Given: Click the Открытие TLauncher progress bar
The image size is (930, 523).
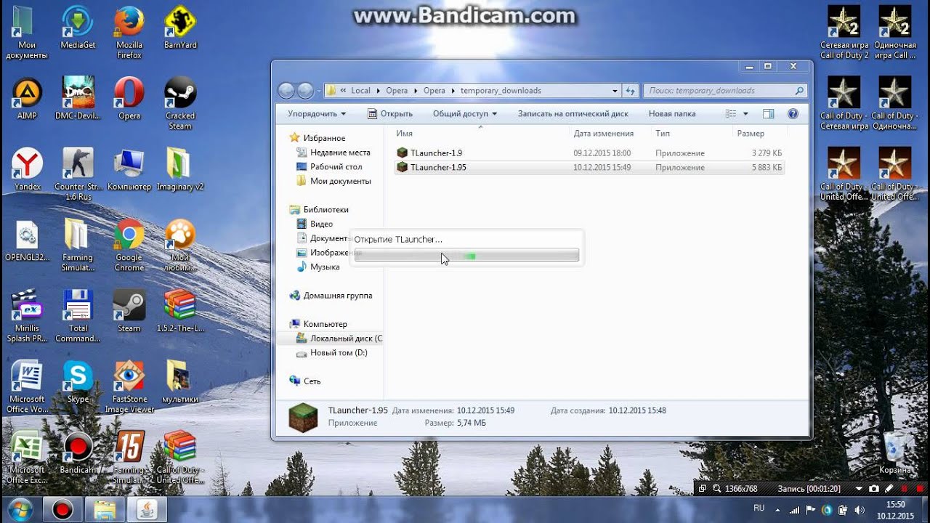Looking at the screenshot, I should 466,255.
